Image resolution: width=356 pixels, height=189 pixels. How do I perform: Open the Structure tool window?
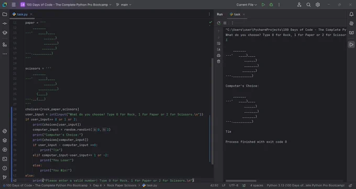(5, 45)
